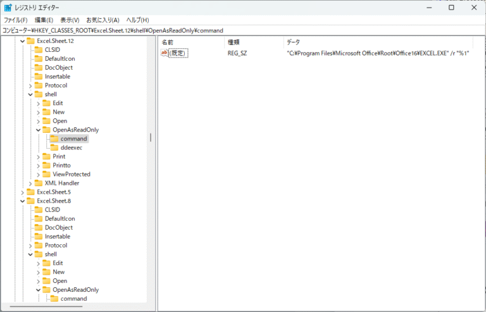Open the ファイル(F) menu
486x312 pixels.
click(x=15, y=20)
